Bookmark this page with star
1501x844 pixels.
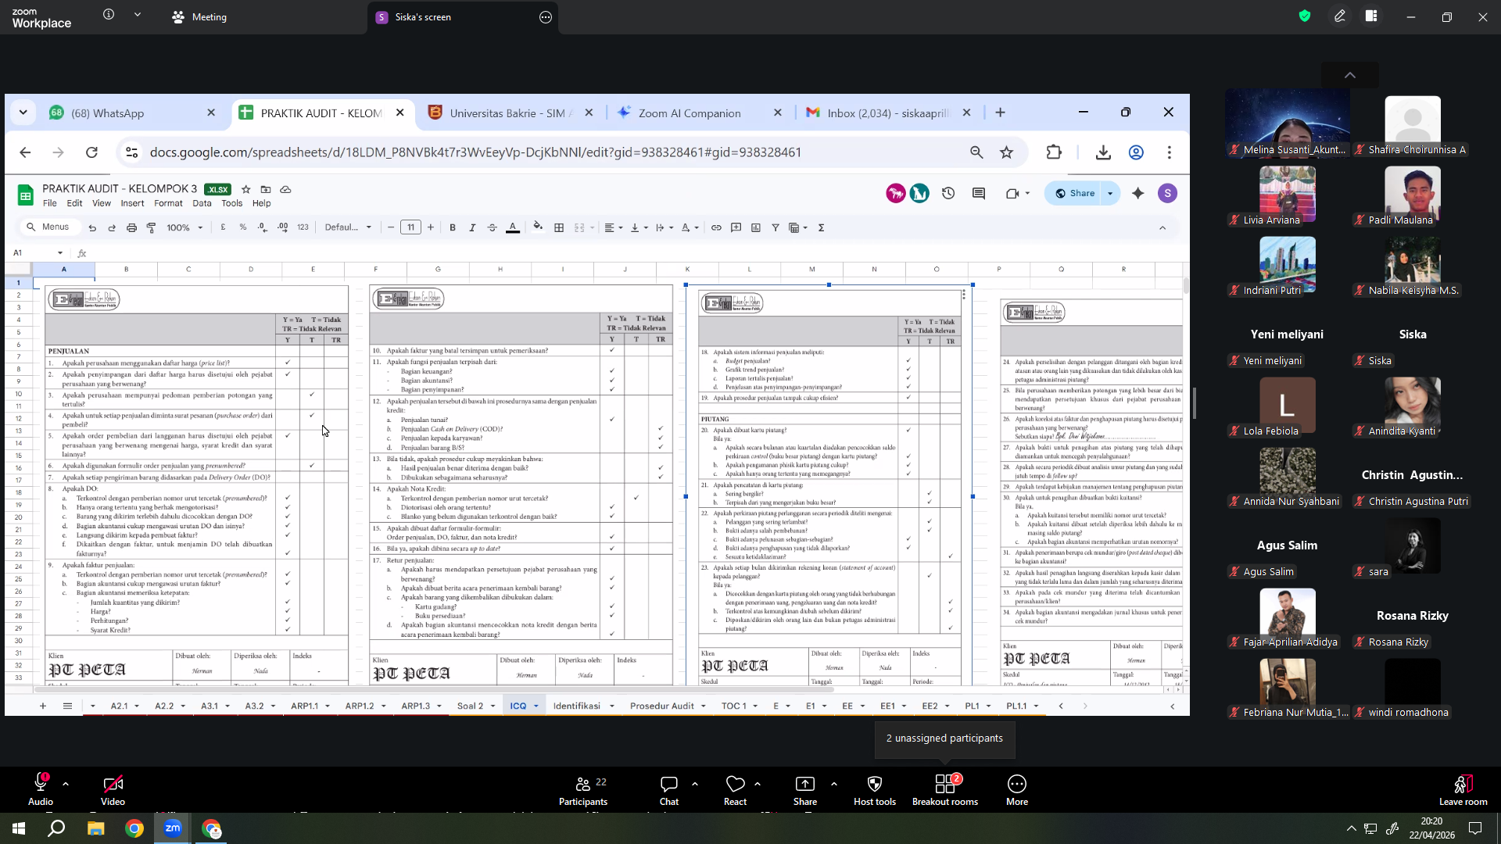coord(1007,152)
